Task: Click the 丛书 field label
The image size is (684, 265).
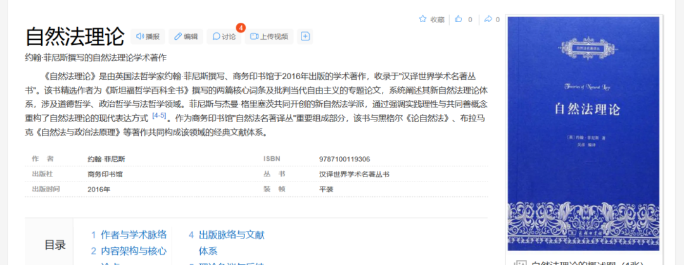Action: 274,175
